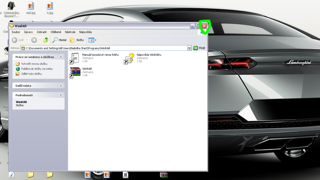Click the Sdílet tuto složku link

[31, 74]
